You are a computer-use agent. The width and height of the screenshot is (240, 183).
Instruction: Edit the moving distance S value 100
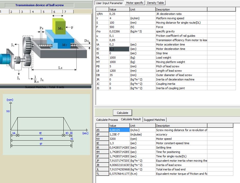tap(119, 23)
